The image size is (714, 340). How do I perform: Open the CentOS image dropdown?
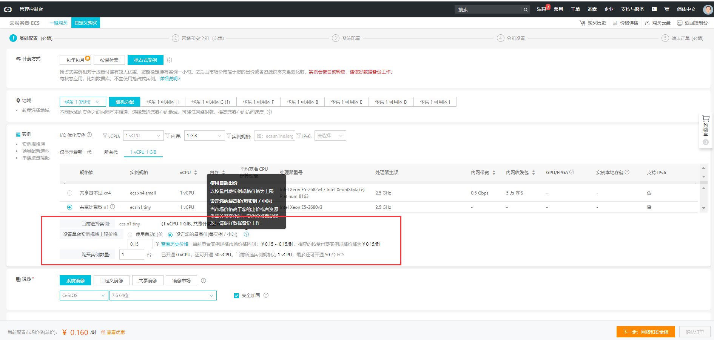[x=83, y=296]
